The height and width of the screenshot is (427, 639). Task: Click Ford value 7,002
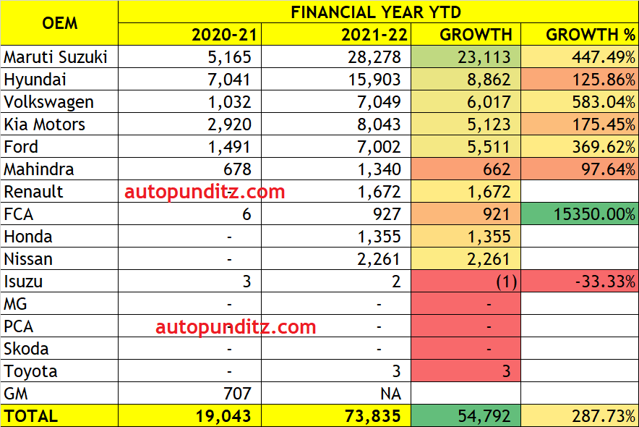[379, 147]
